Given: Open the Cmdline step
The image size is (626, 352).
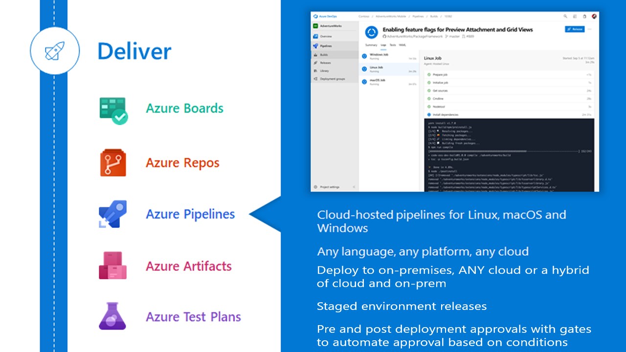Looking at the screenshot, I should coord(509,98).
